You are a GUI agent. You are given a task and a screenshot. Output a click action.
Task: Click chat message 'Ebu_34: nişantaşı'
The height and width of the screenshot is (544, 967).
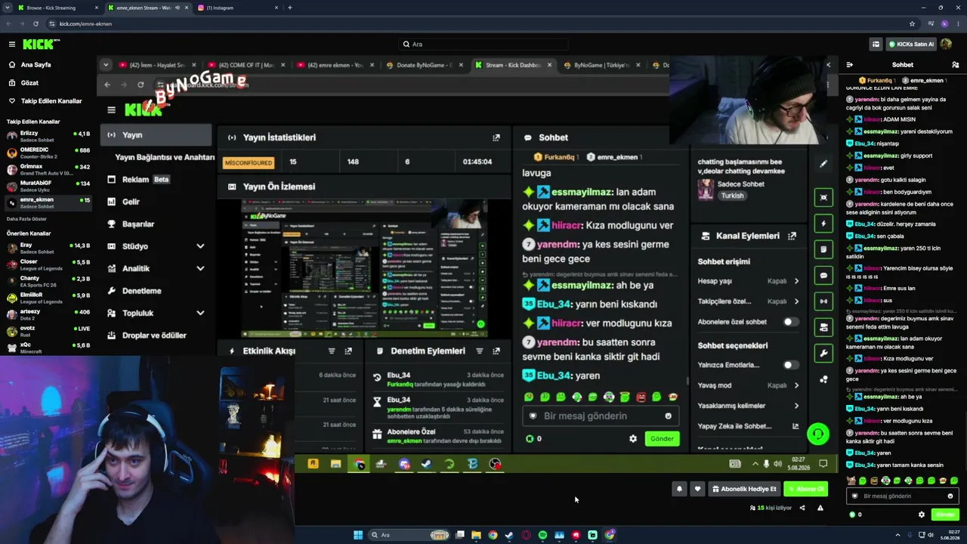tap(872, 144)
